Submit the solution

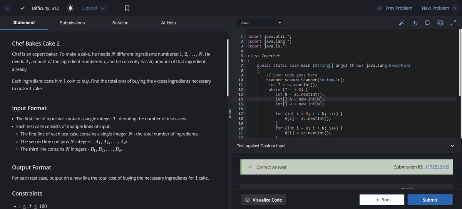(x=430, y=200)
